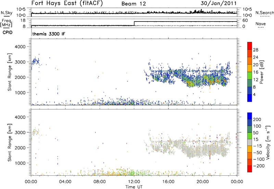Image resolution: width=274 pixels, height=189 pixels.
Task: Click the "200" label on velocity colorbar
Action: pyautogui.click(x=257, y=119)
